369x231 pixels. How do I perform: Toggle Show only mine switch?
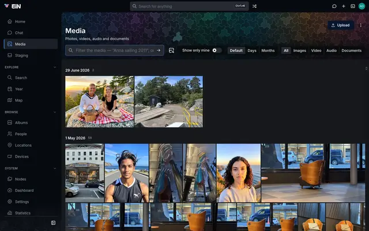click(x=217, y=50)
